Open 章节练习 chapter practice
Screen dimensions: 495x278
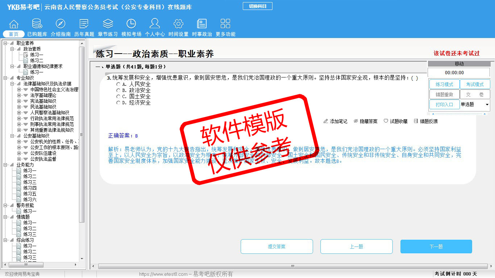coord(108,24)
